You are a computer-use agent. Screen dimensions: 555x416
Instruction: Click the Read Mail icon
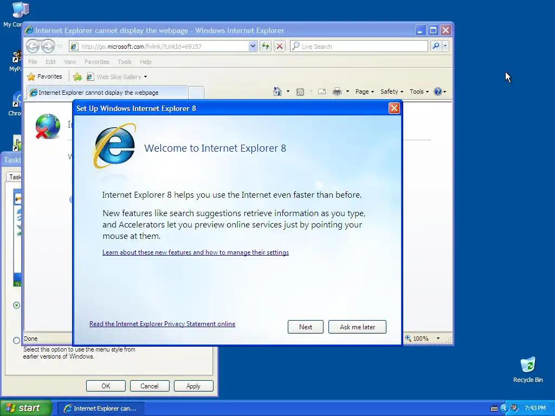[x=322, y=92]
